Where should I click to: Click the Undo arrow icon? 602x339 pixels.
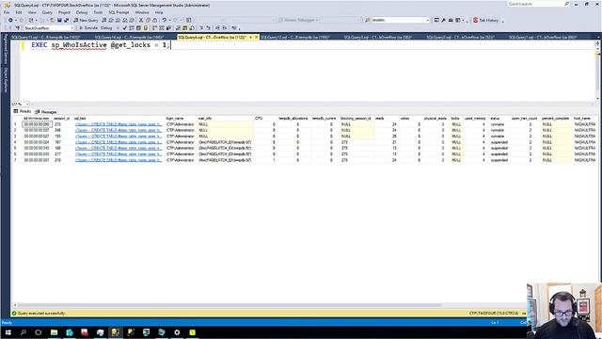click(164, 20)
